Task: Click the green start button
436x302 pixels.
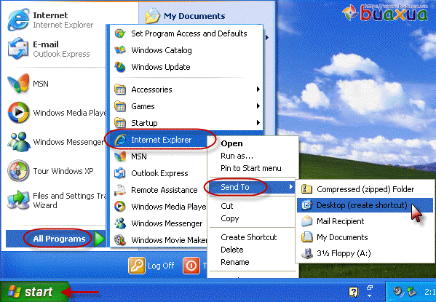Action: coord(34,292)
